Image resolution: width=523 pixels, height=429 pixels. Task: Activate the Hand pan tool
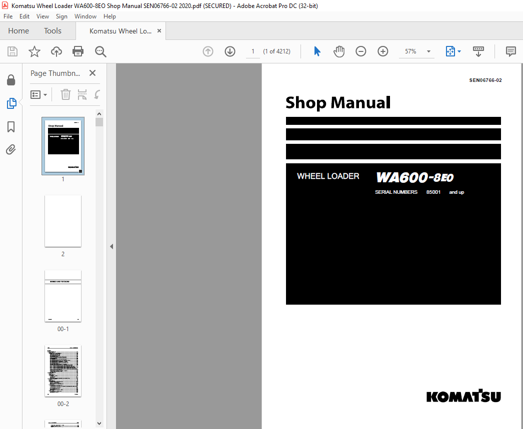[339, 51]
